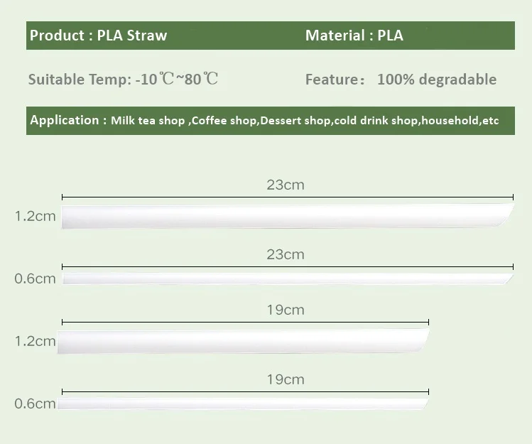
Task: Click "household,etc" in the application banner
Action: [x=460, y=121]
